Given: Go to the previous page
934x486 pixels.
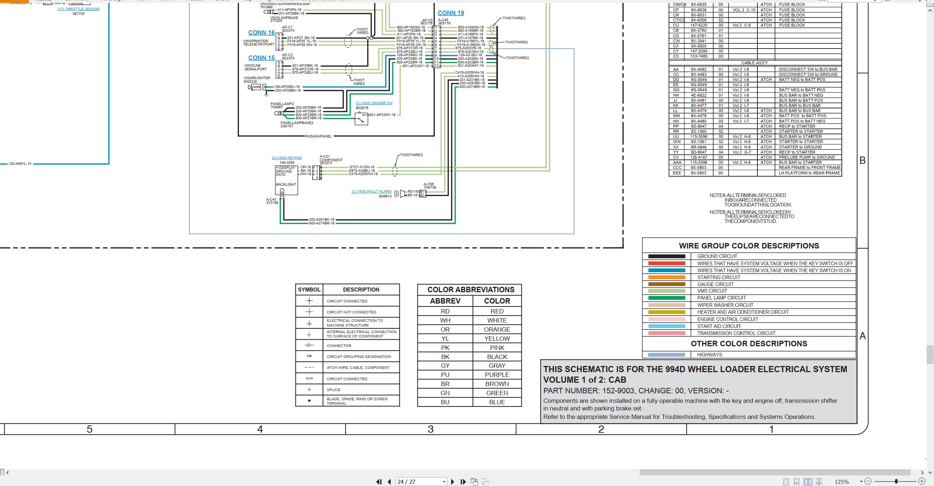Looking at the screenshot, I should click(x=389, y=482).
